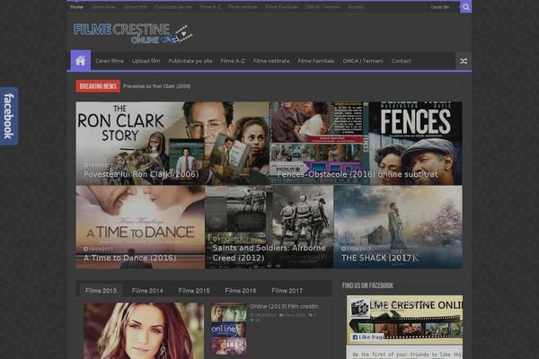The width and height of the screenshot is (539, 359).
Task: Click Filme A-Z in the top bar
Action: (x=210, y=7)
